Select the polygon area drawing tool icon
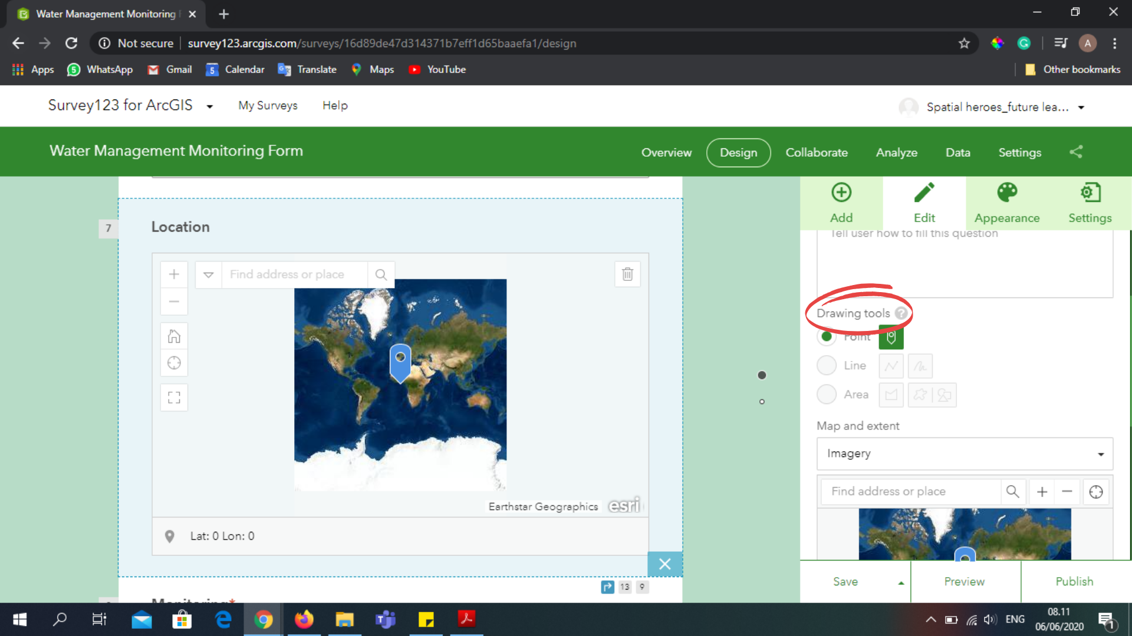This screenshot has width=1132, height=636. [891, 395]
